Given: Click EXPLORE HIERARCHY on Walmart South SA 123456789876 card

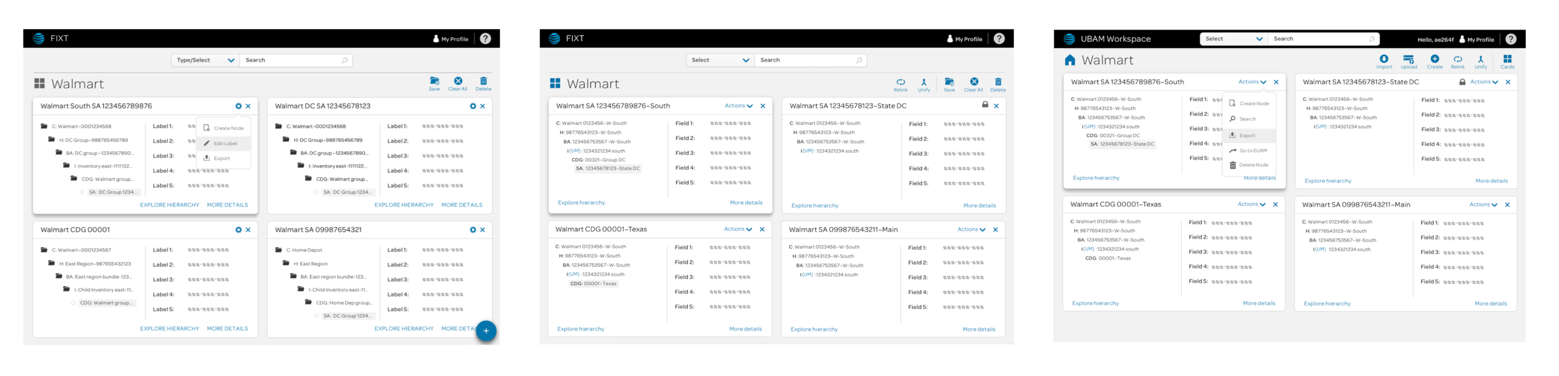Looking at the screenshot, I should click(x=170, y=205).
